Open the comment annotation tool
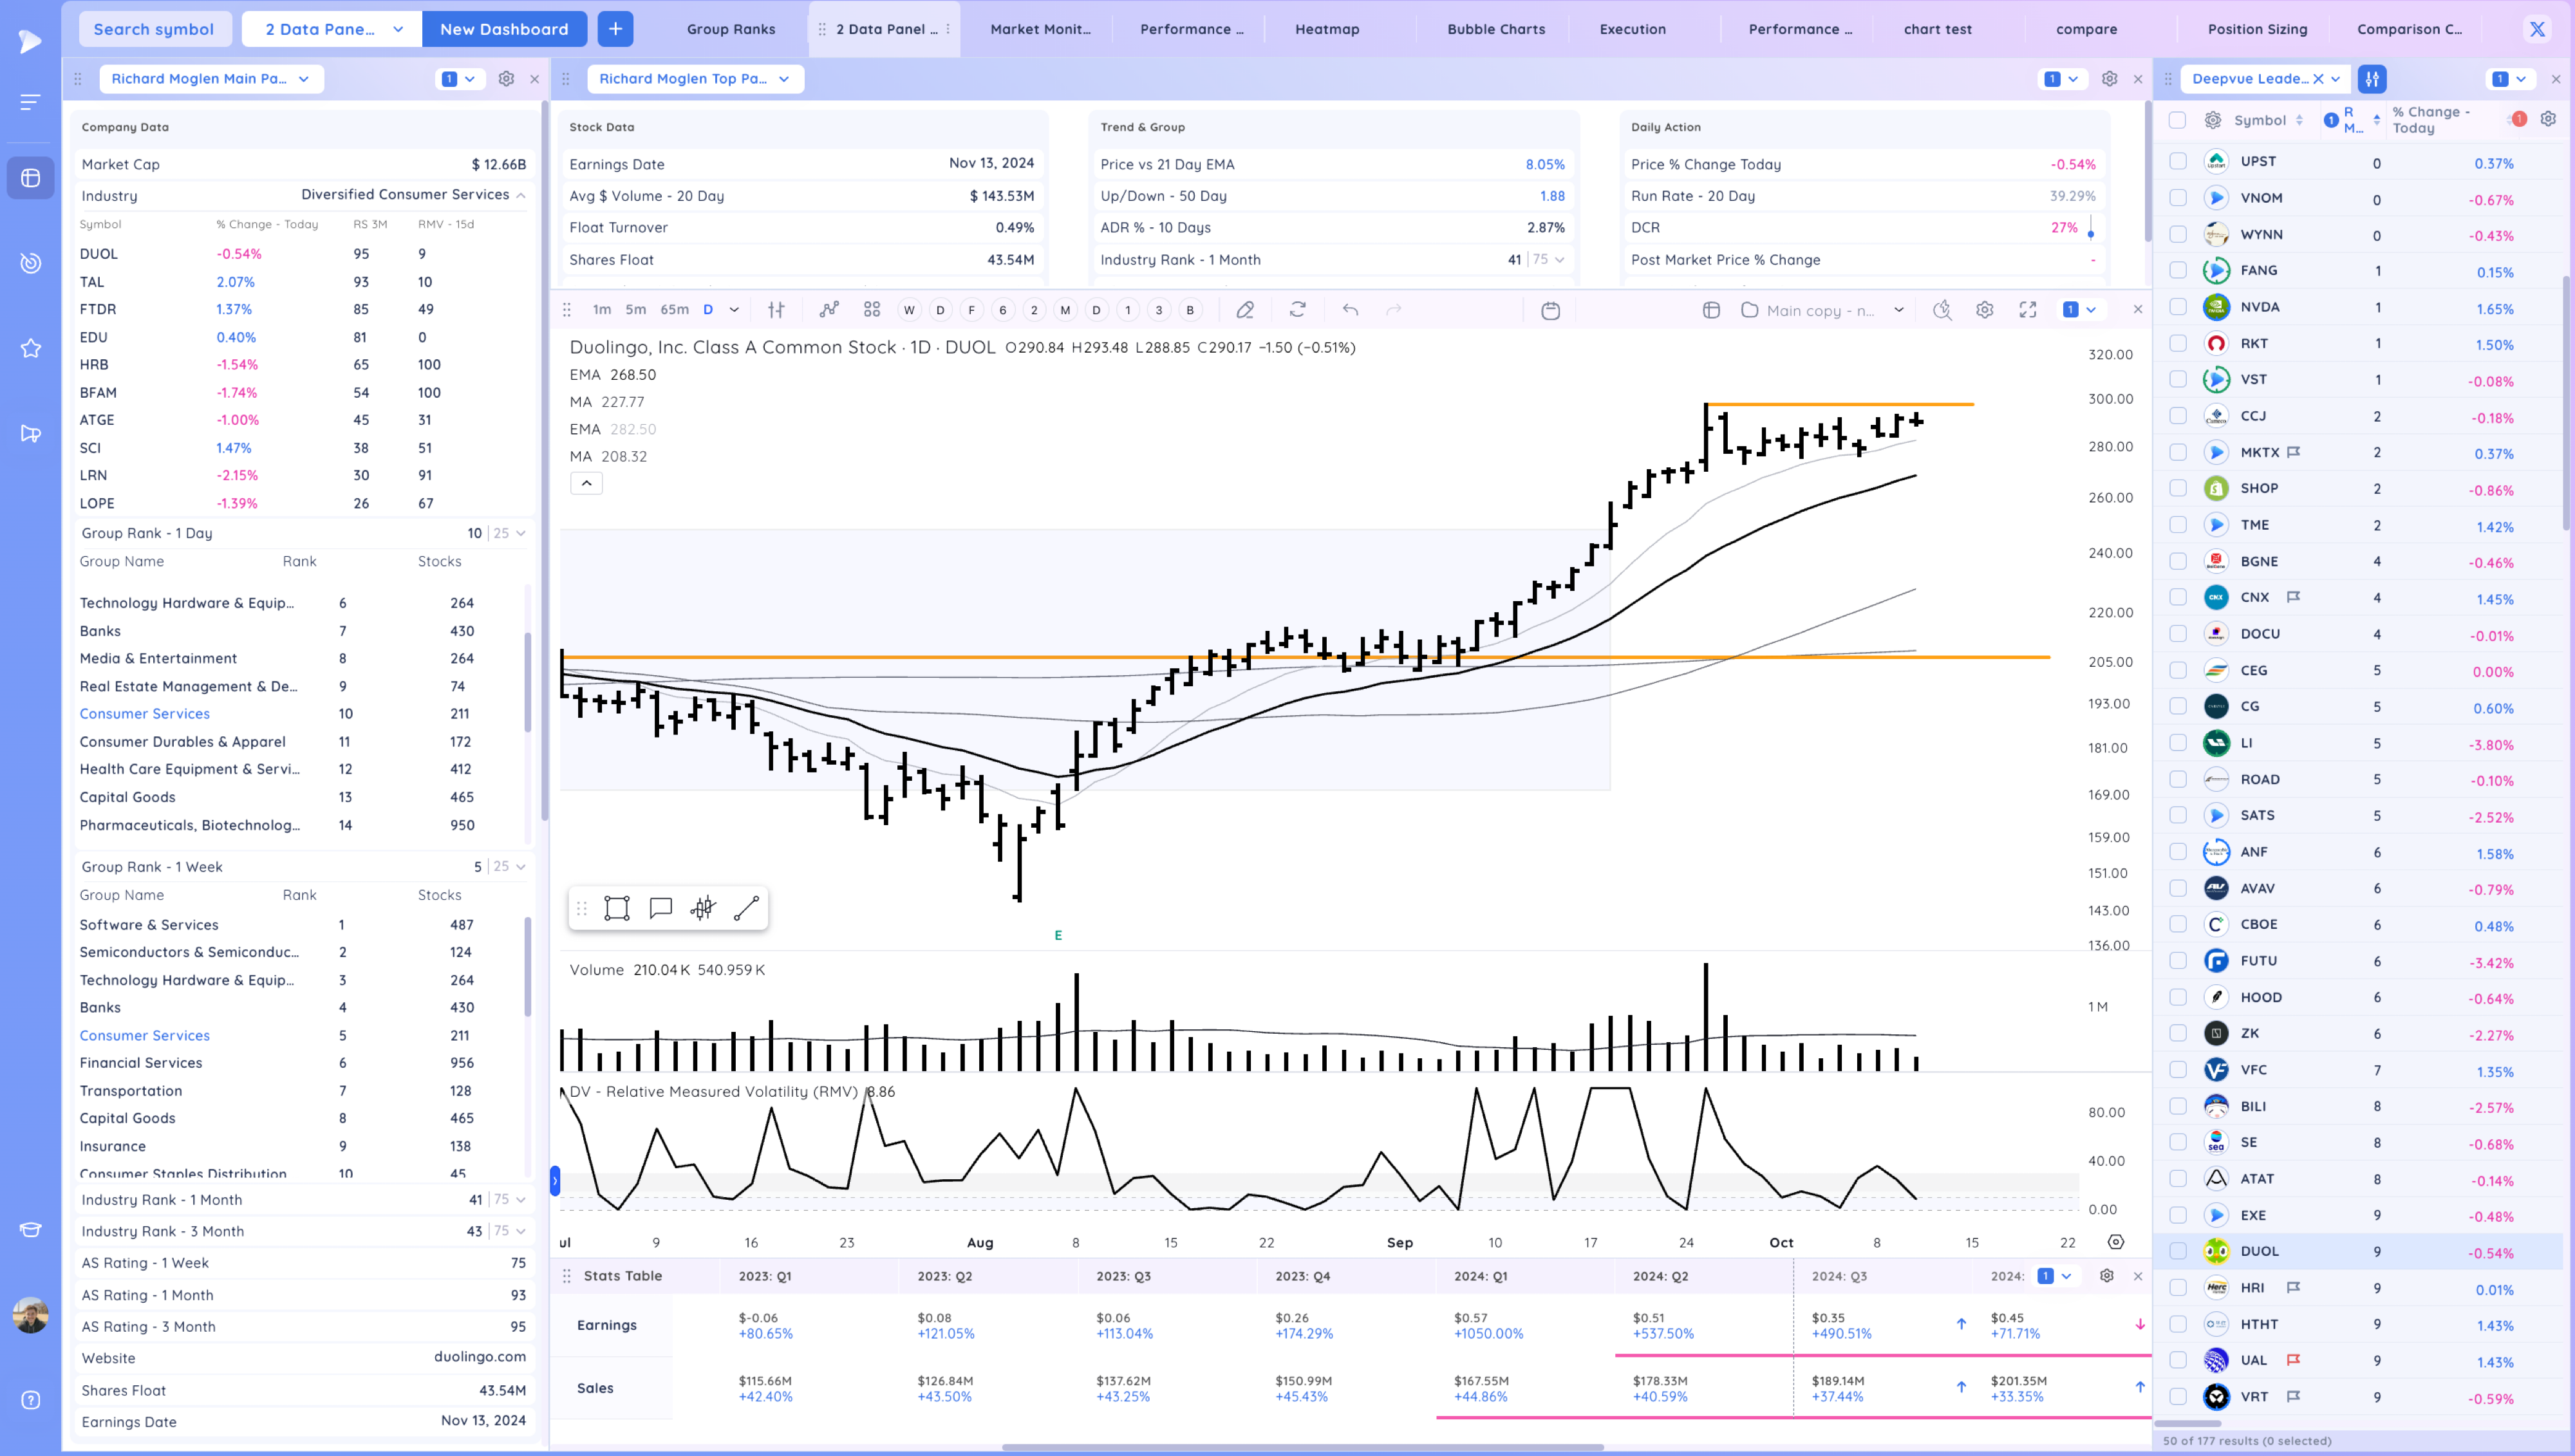This screenshot has height=1456, width=2575. point(660,908)
